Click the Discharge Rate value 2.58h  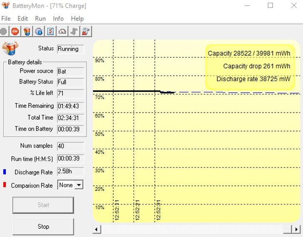coord(70,171)
